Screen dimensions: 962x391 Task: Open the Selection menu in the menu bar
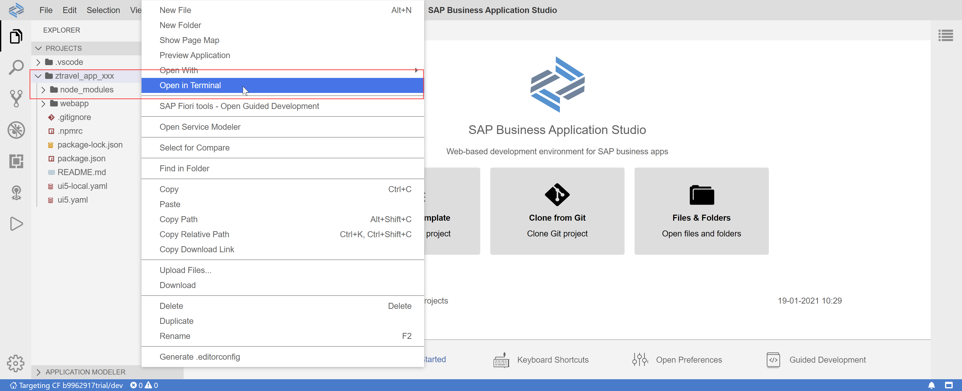click(103, 10)
